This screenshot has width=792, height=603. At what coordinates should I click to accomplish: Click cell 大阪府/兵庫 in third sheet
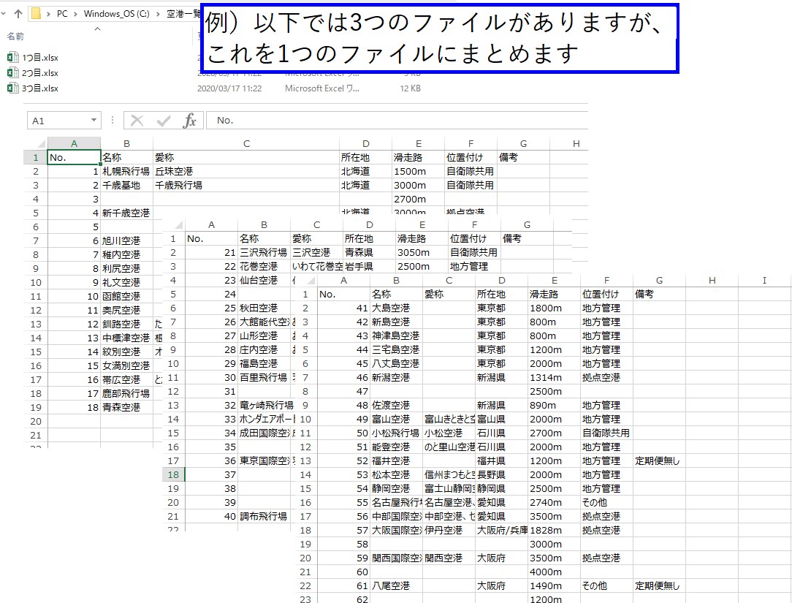[501, 530]
